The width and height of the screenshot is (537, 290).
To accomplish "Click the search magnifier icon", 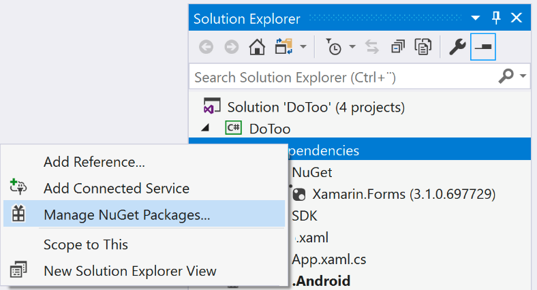I will pos(506,76).
